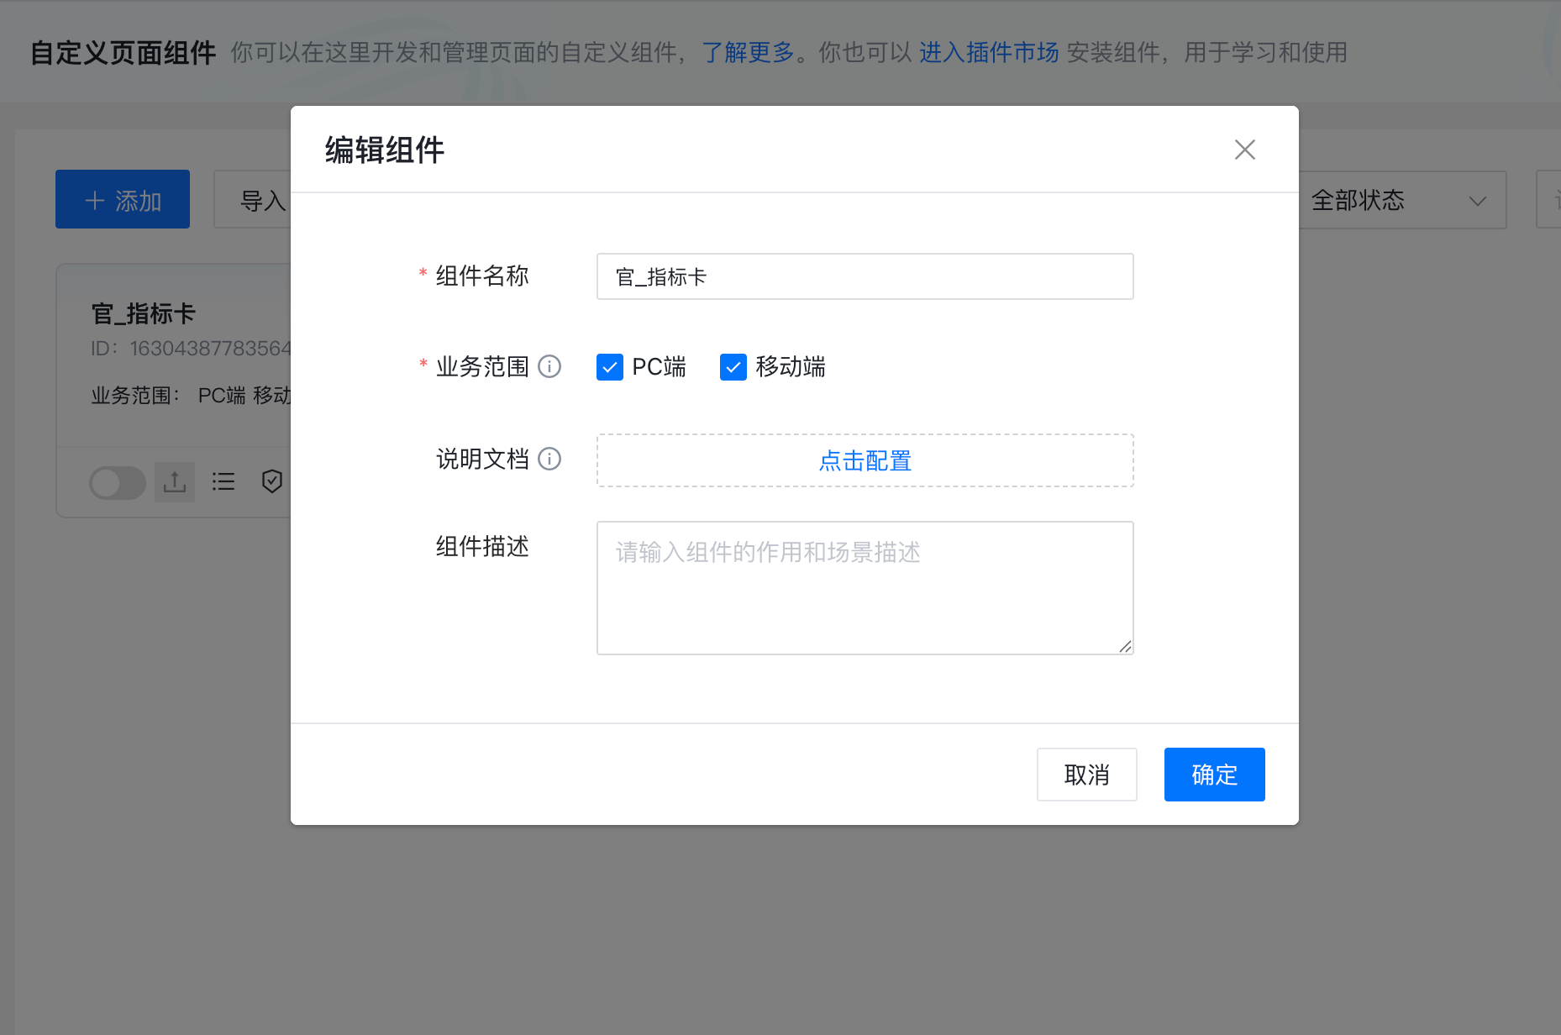The image size is (1561, 1035).
Task: Uncheck the PC端 checkbox
Action: 609,367
